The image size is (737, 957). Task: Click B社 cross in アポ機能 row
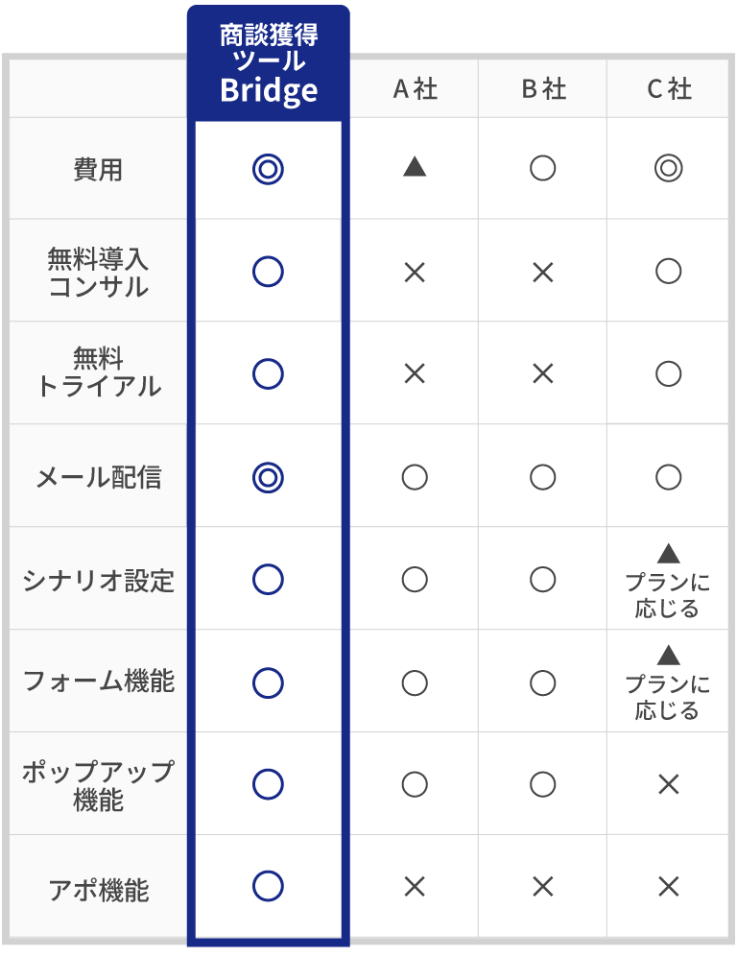pyautogui.click(x=542, y=887)
